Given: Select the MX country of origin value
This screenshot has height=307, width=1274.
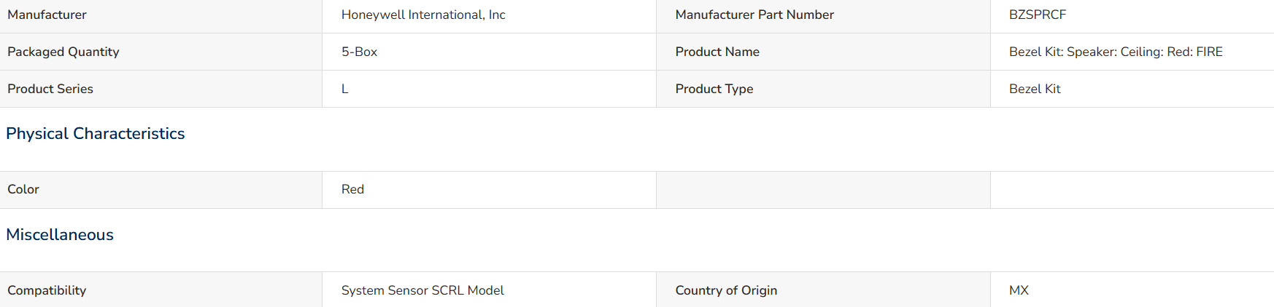Looking at the screenshot, I should pyautogui.click(x=1019, y=290).
